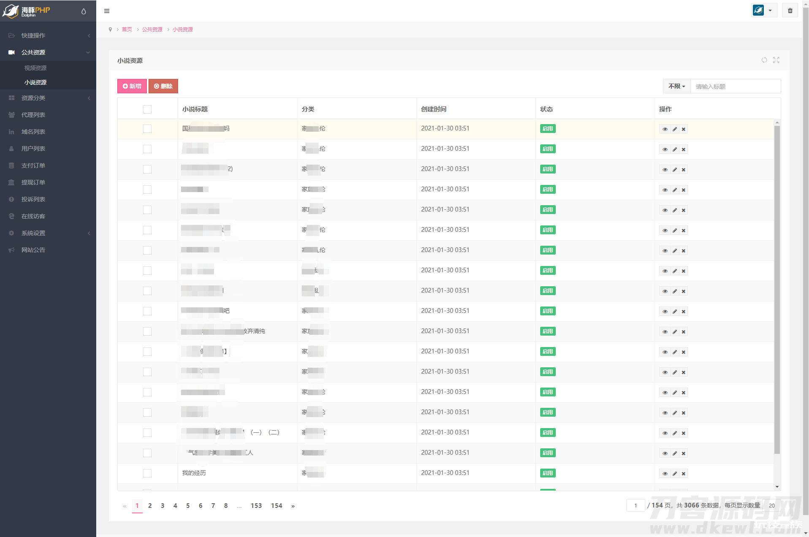The image size is (809, 537).
Task: Edit the row containing (一) (二)
Action: click(x=674, y=433)
